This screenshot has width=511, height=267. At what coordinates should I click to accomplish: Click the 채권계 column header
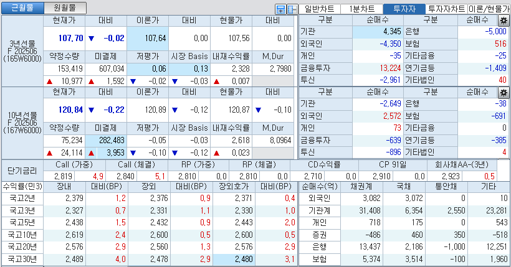(x=361, y=187)
